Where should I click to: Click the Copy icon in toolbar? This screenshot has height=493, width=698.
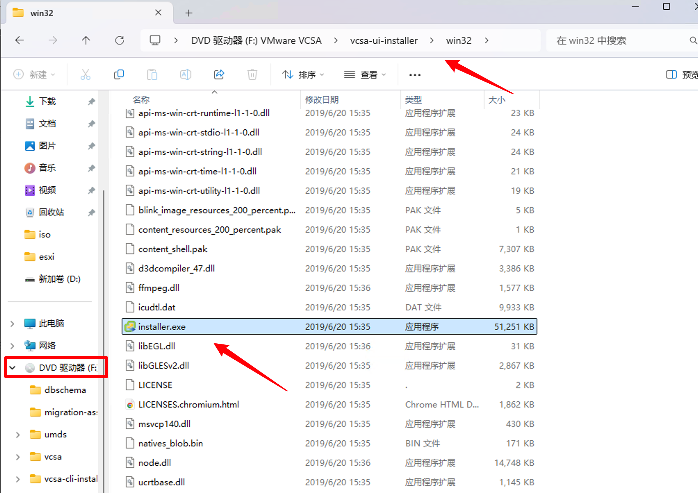click(x=119, y=74)
